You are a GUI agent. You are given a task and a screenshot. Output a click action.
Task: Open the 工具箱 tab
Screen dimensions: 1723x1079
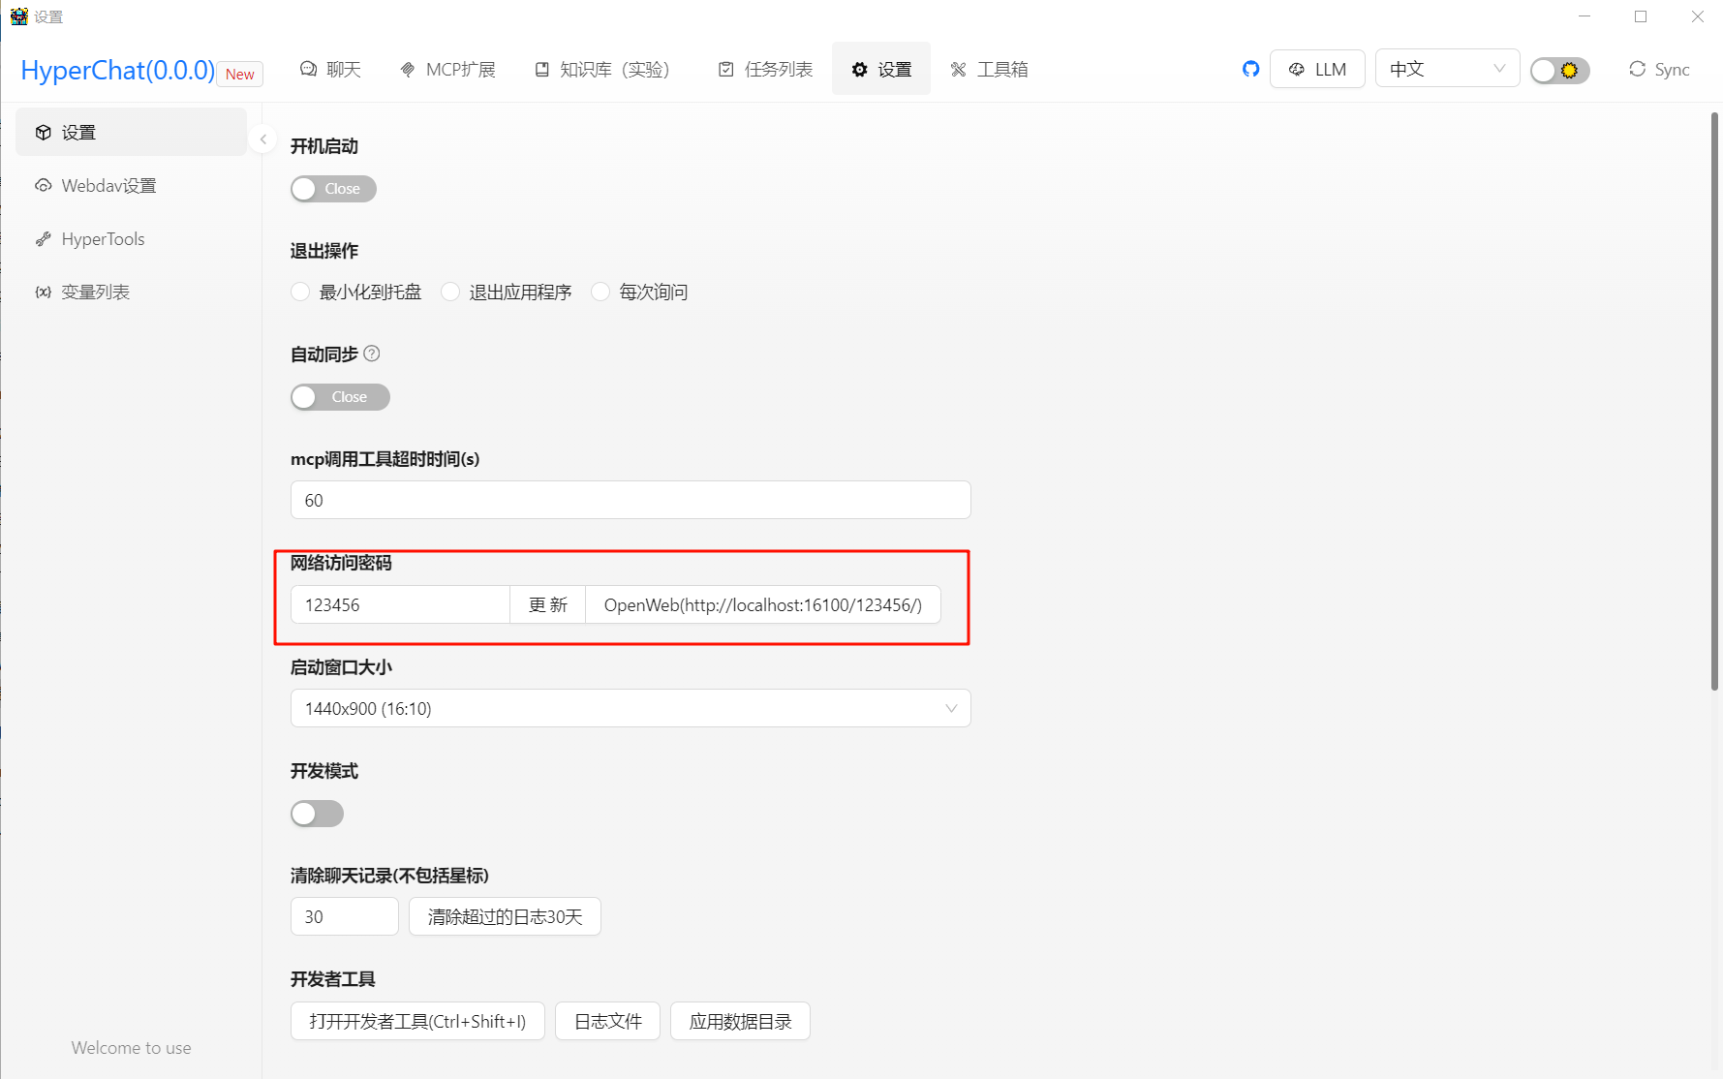click(989, 69)
